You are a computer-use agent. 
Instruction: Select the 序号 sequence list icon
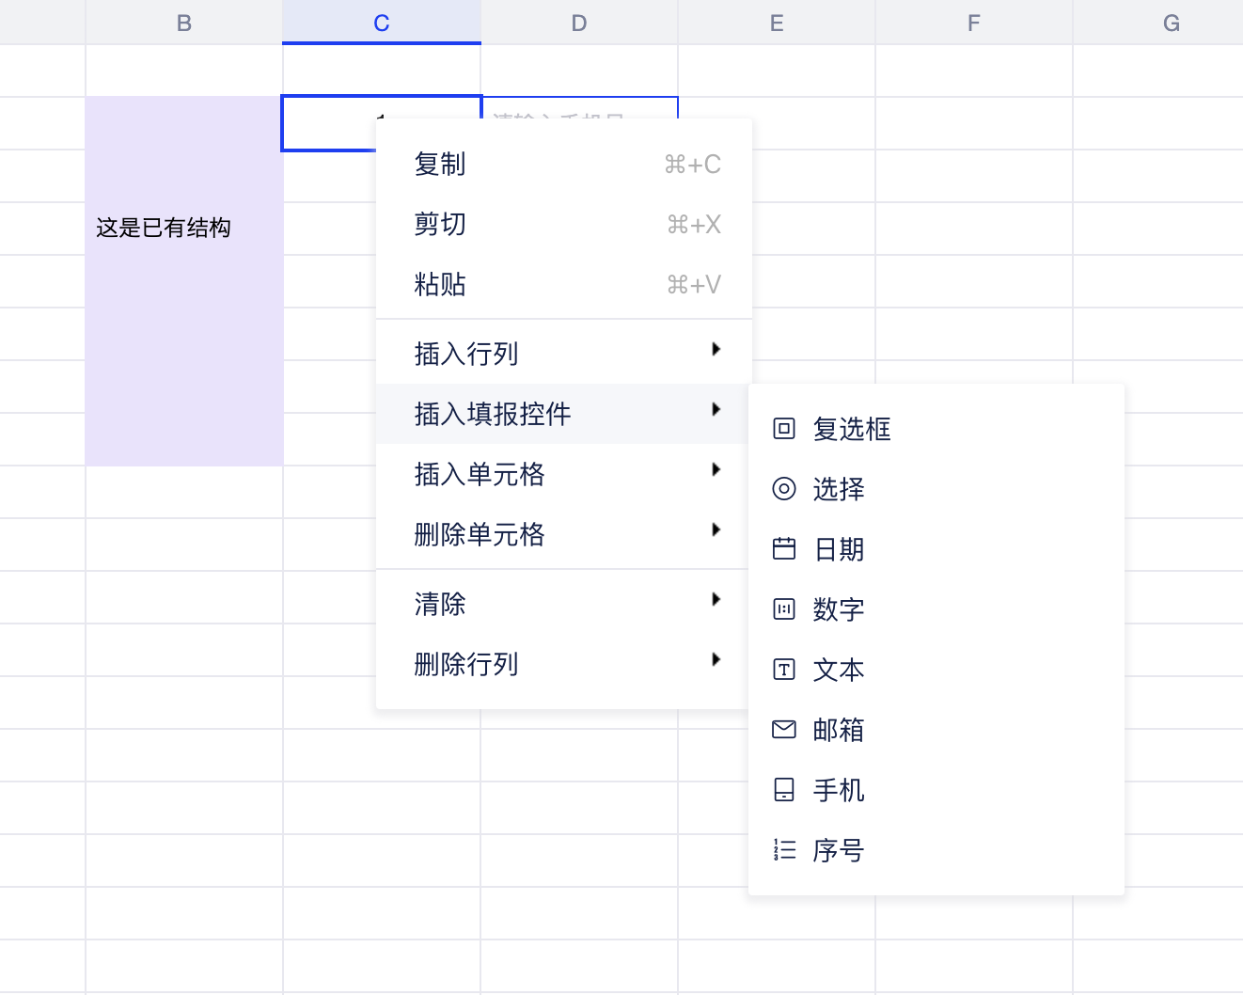pyautogui.click(x=783, y=849)
